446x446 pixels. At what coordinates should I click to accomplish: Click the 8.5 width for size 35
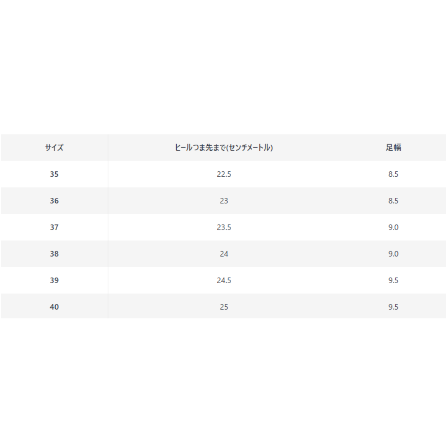(x=394, y=174)
